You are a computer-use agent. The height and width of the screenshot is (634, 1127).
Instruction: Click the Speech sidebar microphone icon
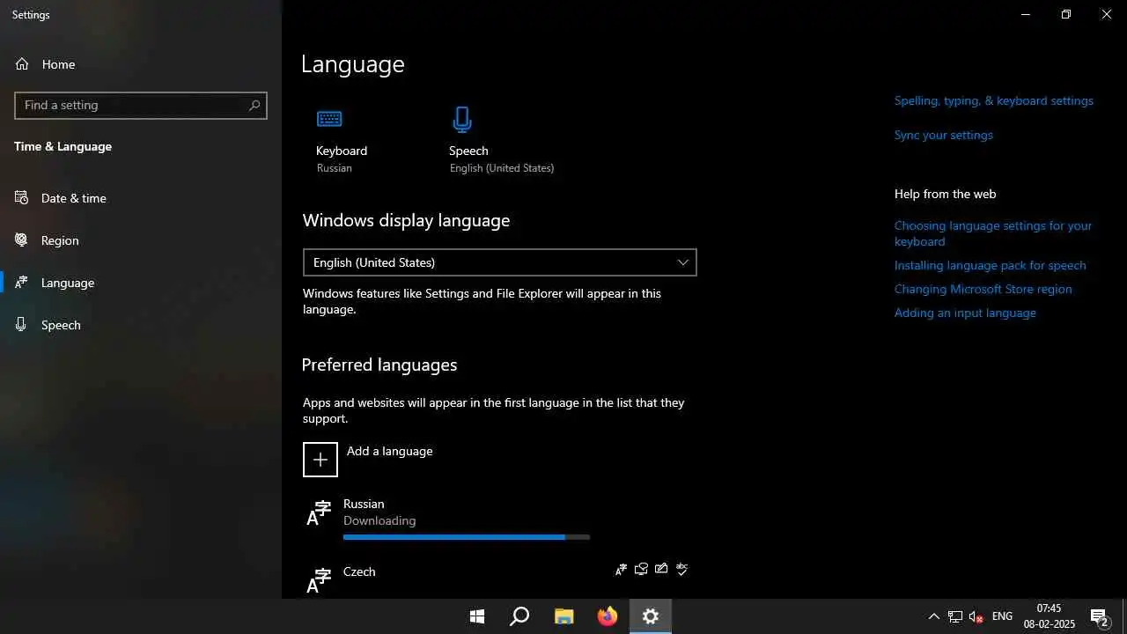coord(22,325)
